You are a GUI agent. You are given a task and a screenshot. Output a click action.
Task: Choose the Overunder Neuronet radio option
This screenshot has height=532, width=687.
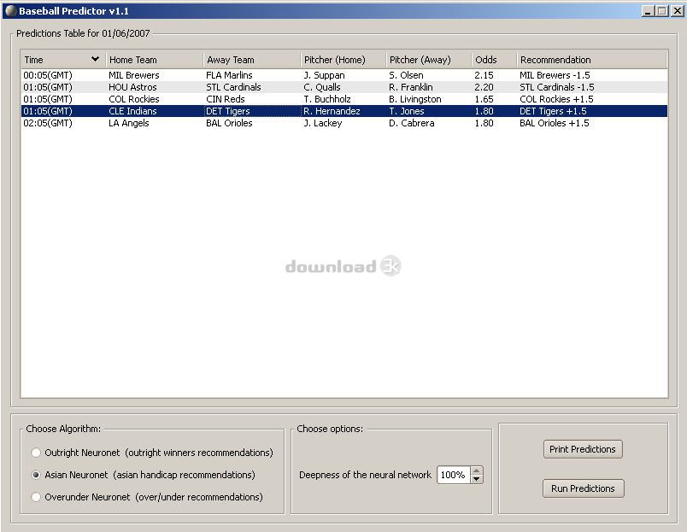(36, 497)
